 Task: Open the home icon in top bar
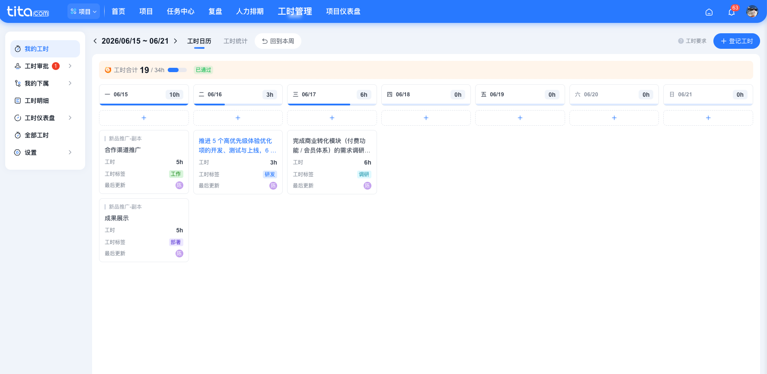point(709,12)
